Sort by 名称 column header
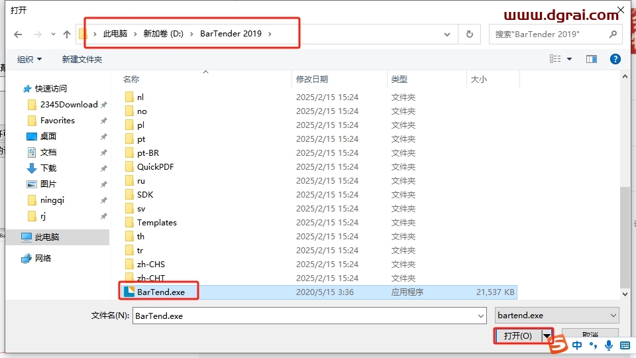This screenshot has height=358, width=636. [131, 79]
